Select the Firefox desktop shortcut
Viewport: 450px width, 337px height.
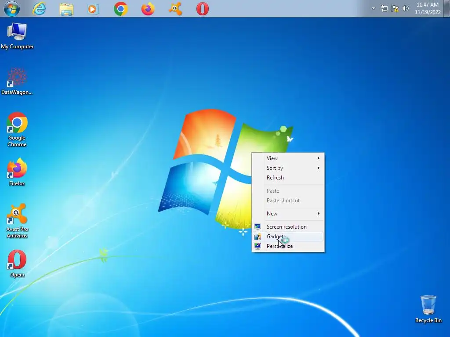pyautogui.click(x=17, y=172)
